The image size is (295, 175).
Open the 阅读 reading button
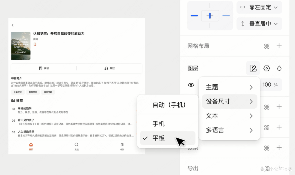click(x=44, y=68)
